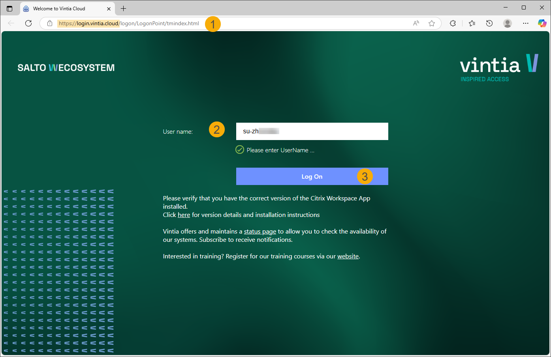Click the address bar URL
The height and width of the screenshot is (357, 551).
[x=129, y=23]
